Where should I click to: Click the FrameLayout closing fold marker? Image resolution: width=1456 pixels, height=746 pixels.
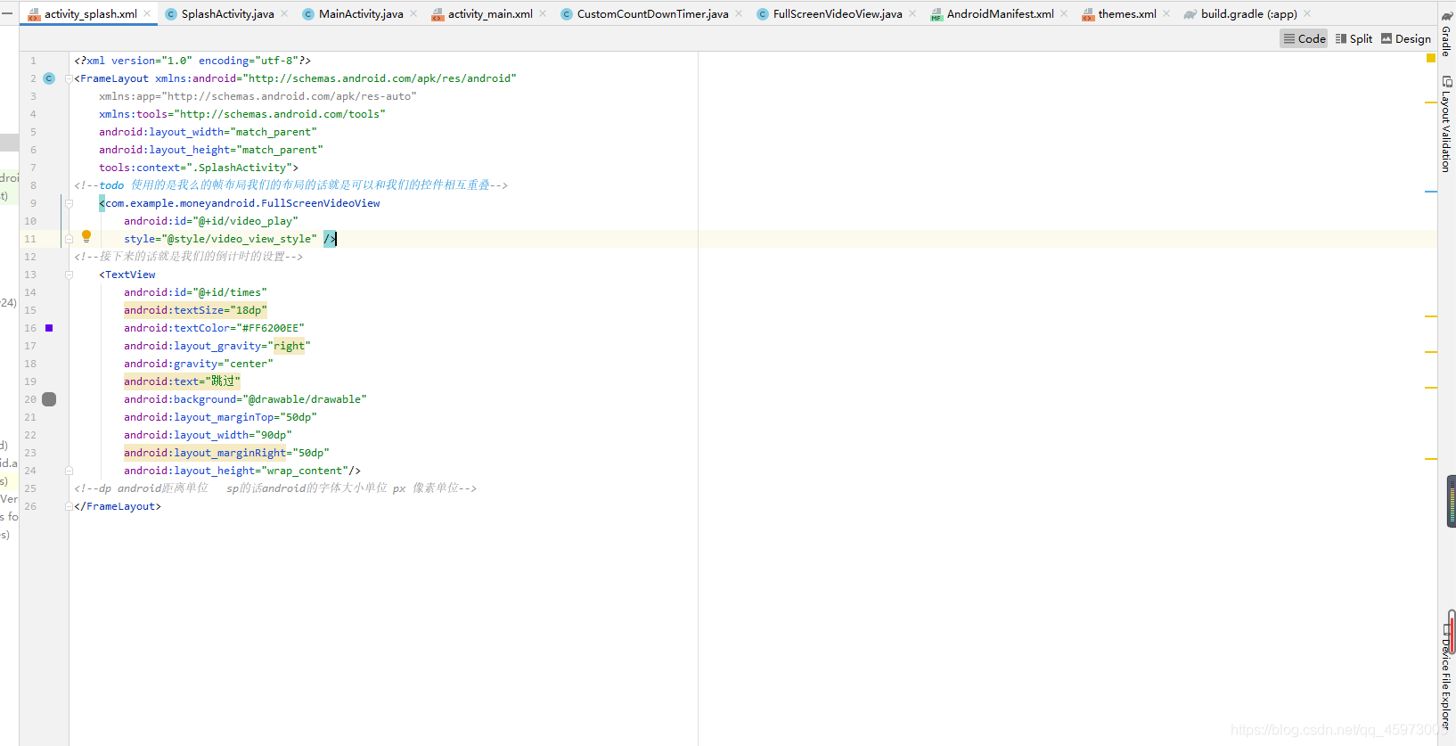tap(69, 506)
